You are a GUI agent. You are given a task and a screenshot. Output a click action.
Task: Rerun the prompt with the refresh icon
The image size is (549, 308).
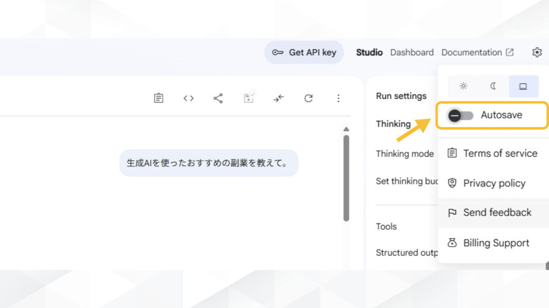click(x=309, y=98)
